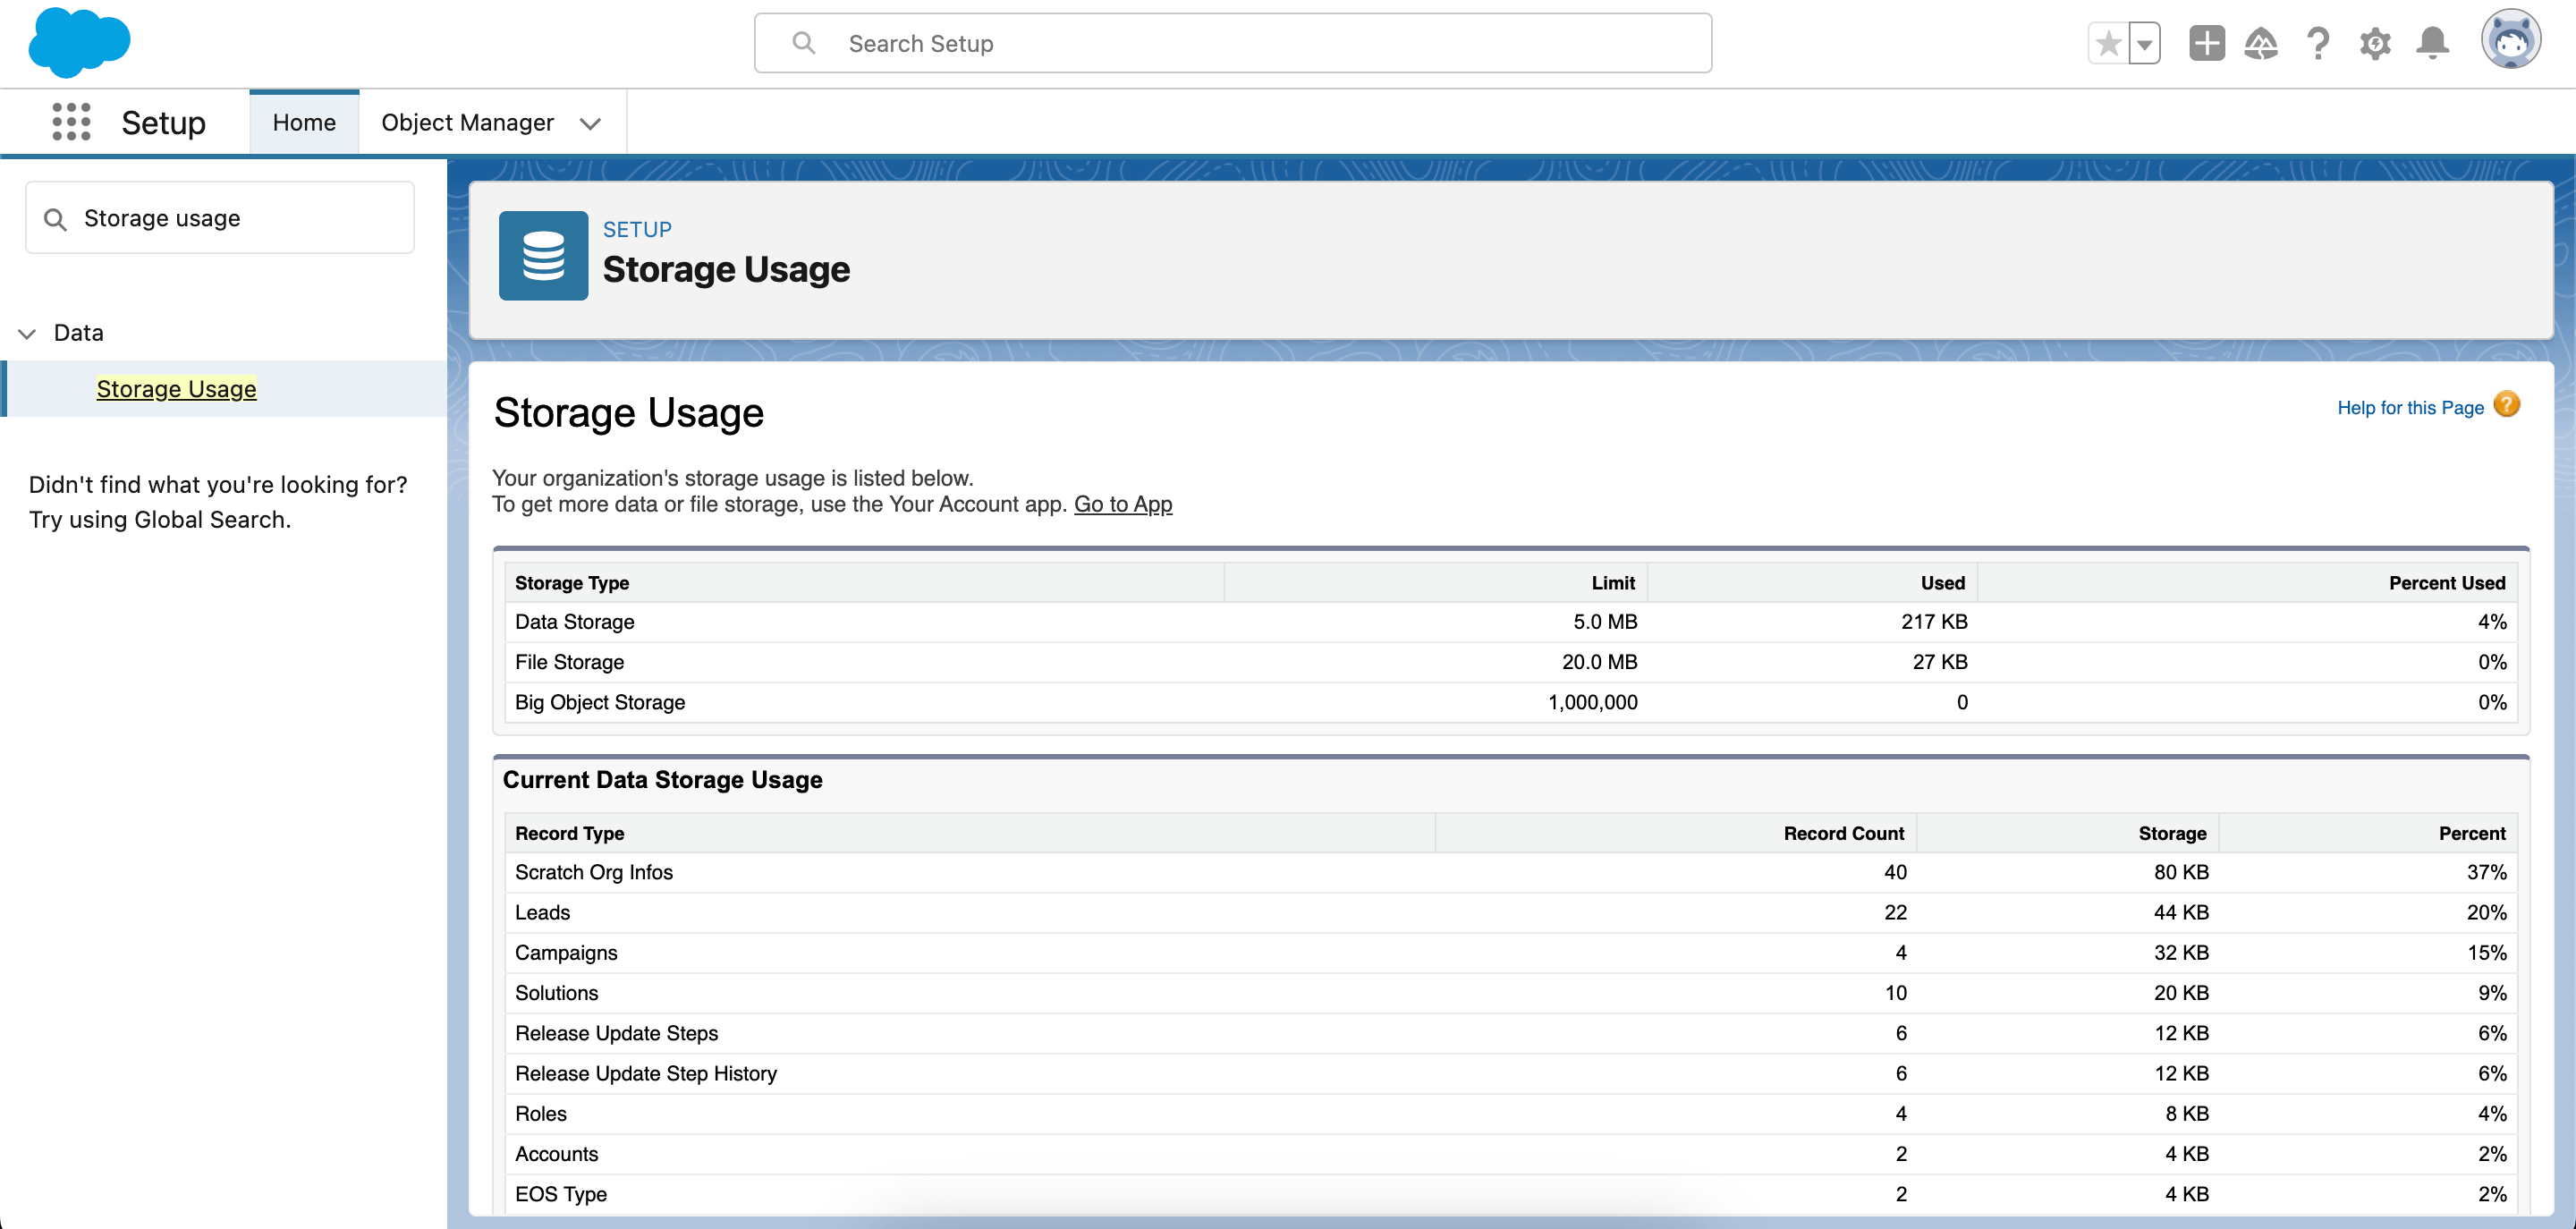This screenshot has width=2576, height=1229.
Task: Open the App Launcher grid icon
Action: coord(71,122)
